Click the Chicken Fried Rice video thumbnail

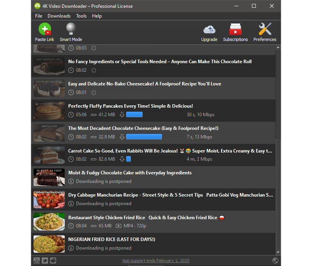click(x=49, y=222)
